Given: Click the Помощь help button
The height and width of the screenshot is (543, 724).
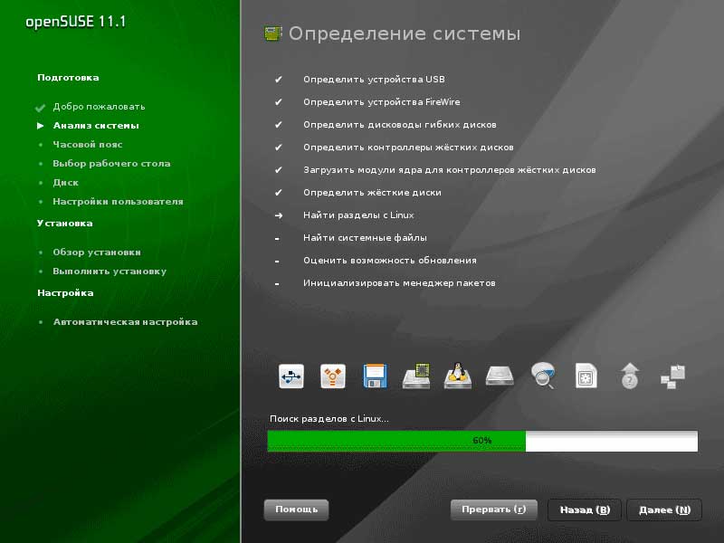Looking at the screenshot, I should click(297, 510).
